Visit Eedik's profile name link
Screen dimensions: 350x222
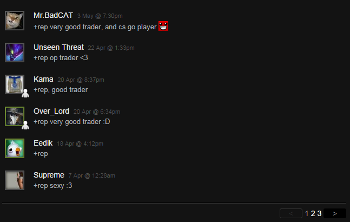[x=43, y=143]
